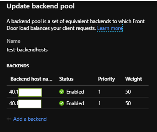Image resolution: width=157 pixels, height=132 pixels.
Task: Click Add a backend link
Action: pyautogui.click(x=30, y=119)
